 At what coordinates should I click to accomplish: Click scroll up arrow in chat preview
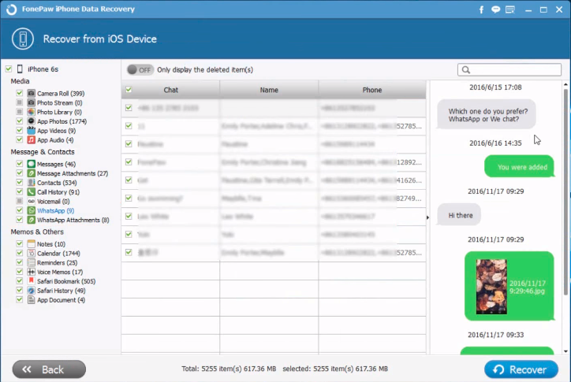pyautogui.click(x=565, y=85)
